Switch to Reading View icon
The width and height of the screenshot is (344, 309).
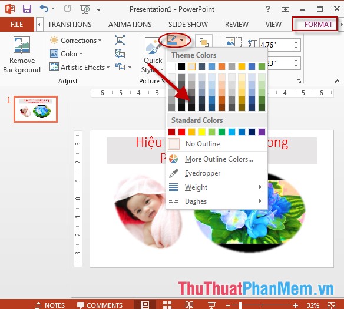point(189,305)
